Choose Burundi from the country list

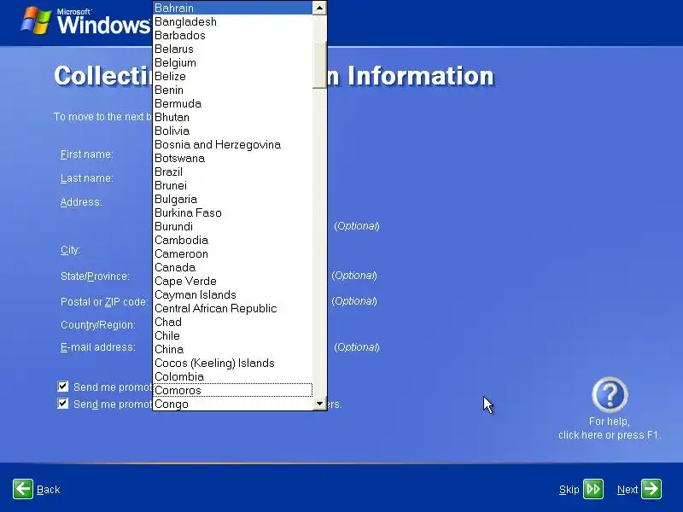coord(232,226)
